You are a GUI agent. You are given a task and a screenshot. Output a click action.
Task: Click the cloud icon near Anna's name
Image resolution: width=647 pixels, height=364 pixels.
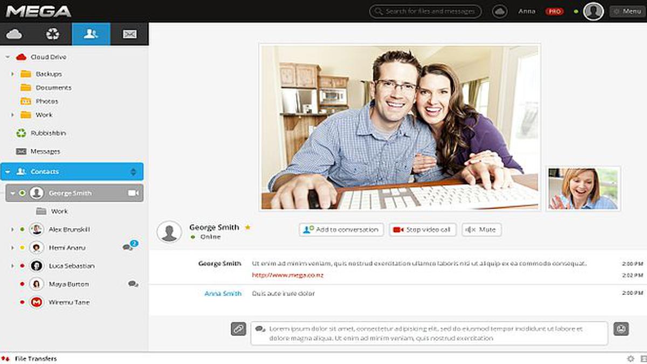500,10
